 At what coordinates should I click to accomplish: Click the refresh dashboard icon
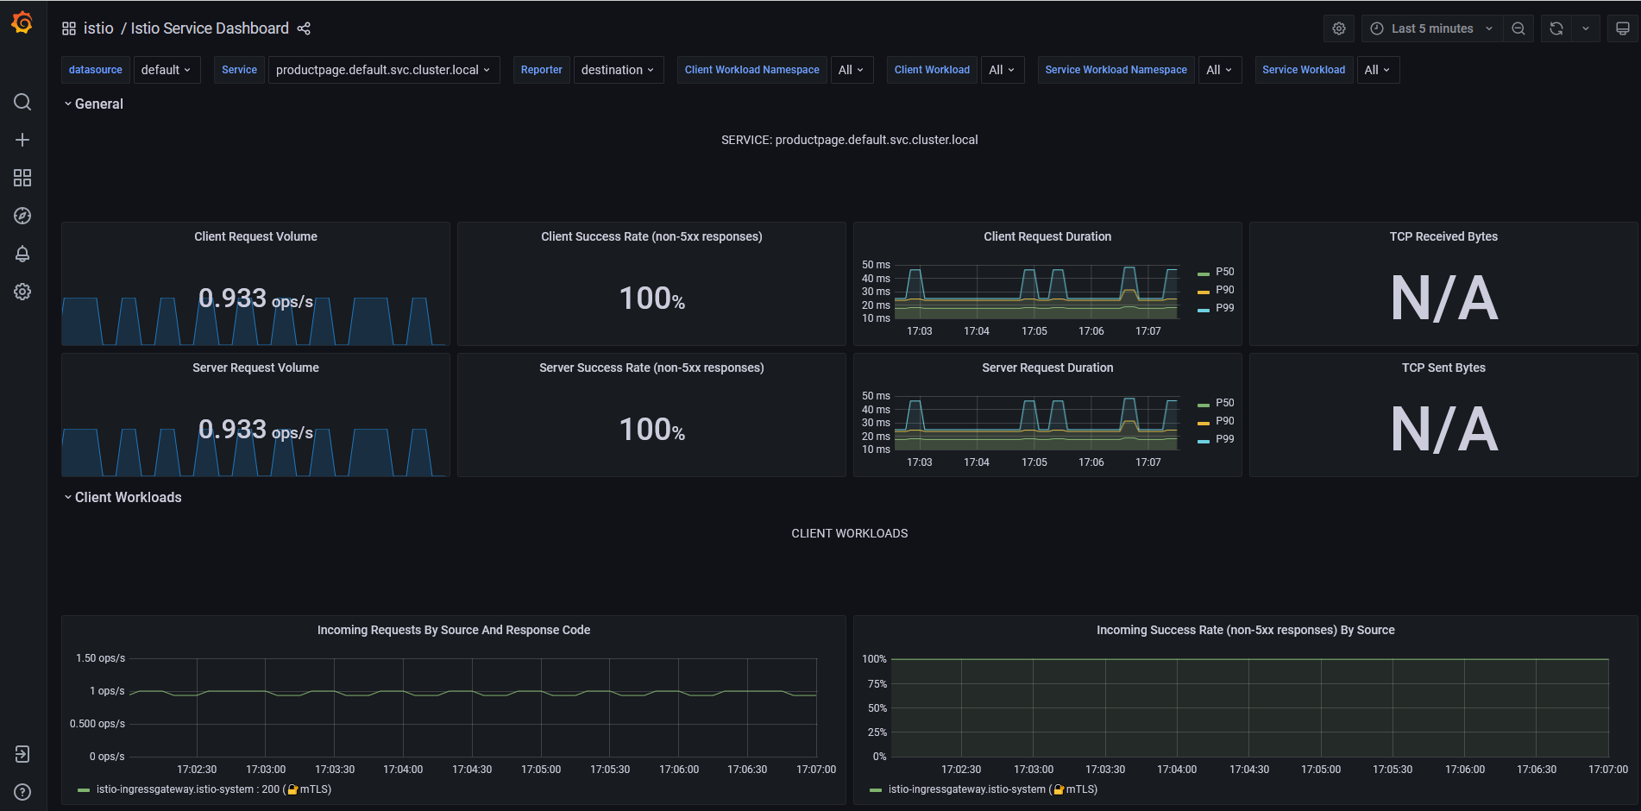coord(1556,28)
